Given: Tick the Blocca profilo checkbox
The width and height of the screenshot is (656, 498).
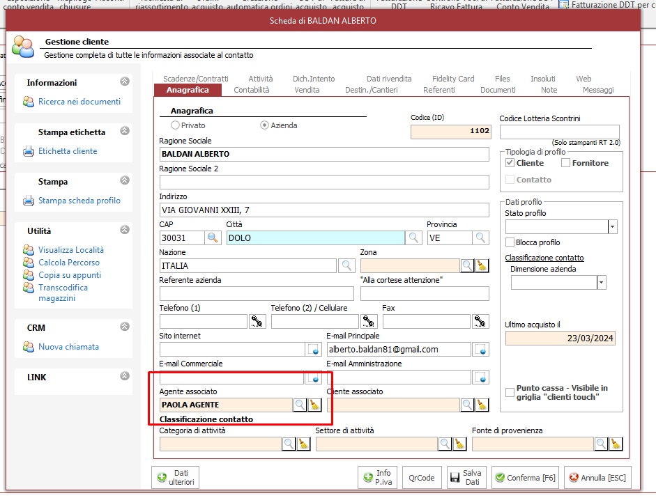Looking at the screenshot, I should point(510,242).
